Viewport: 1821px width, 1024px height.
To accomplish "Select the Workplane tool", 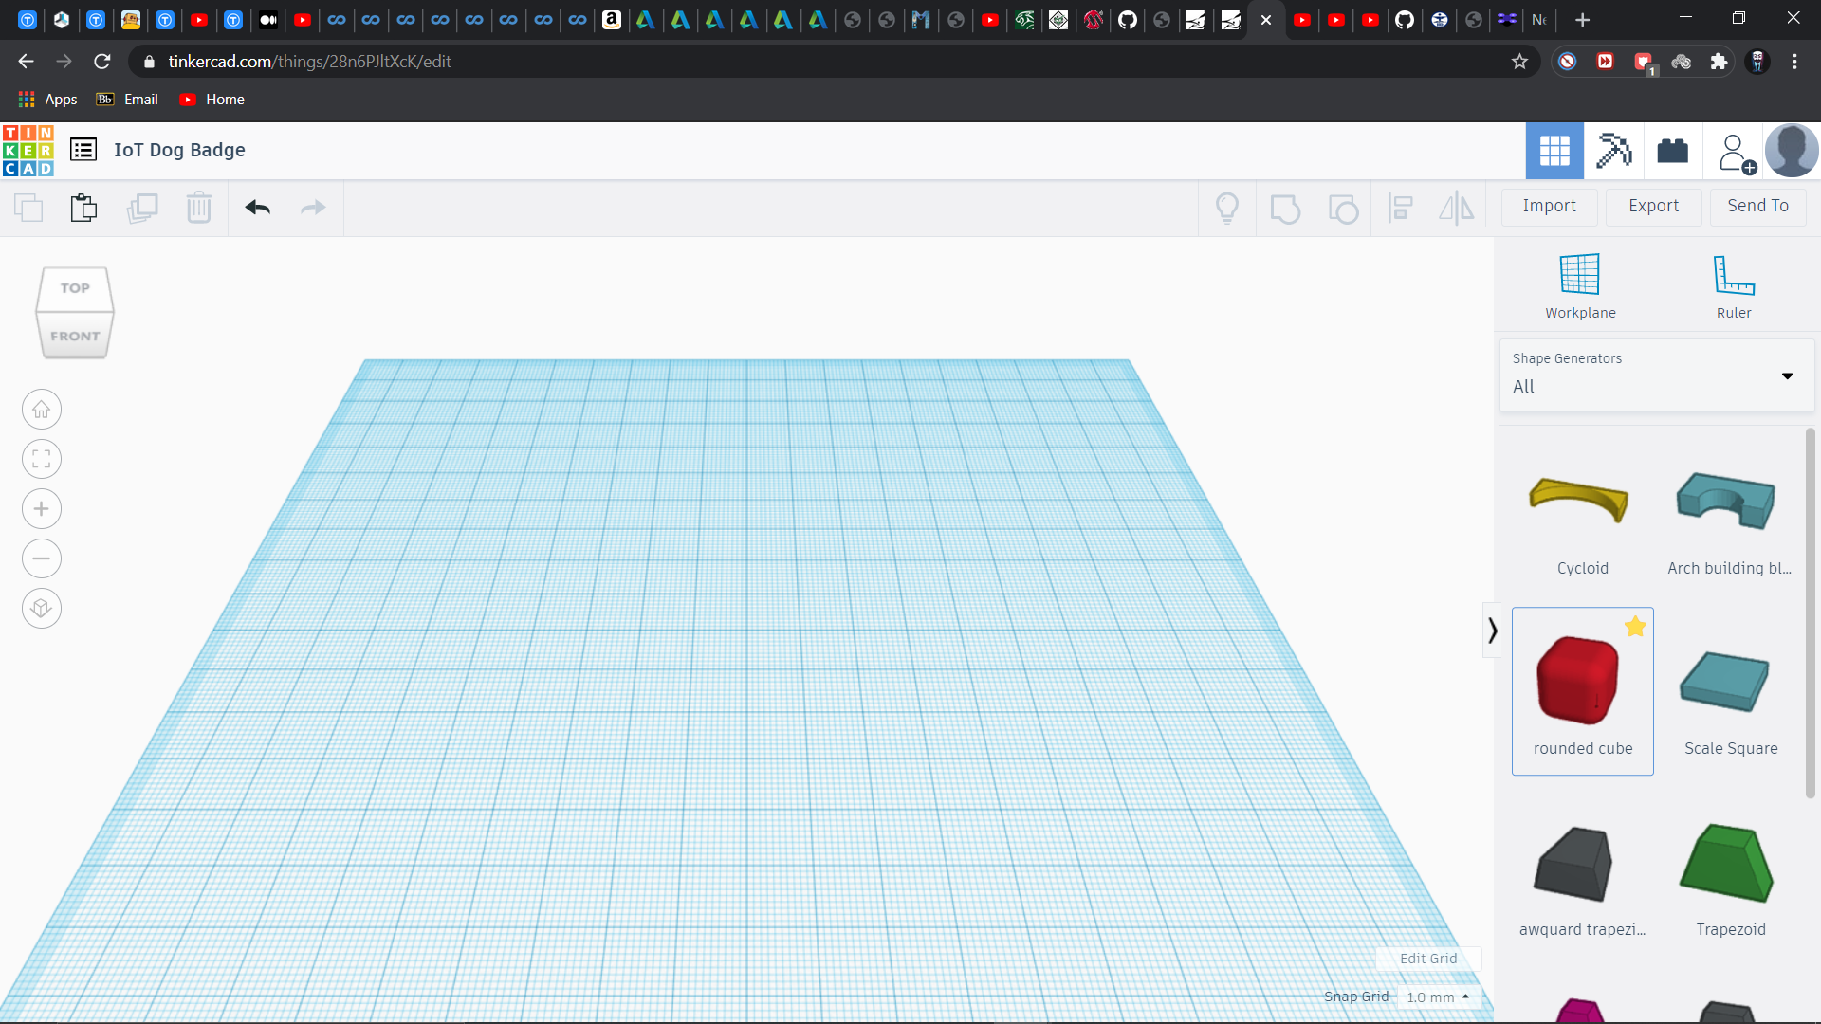I will click(1578, 284).
